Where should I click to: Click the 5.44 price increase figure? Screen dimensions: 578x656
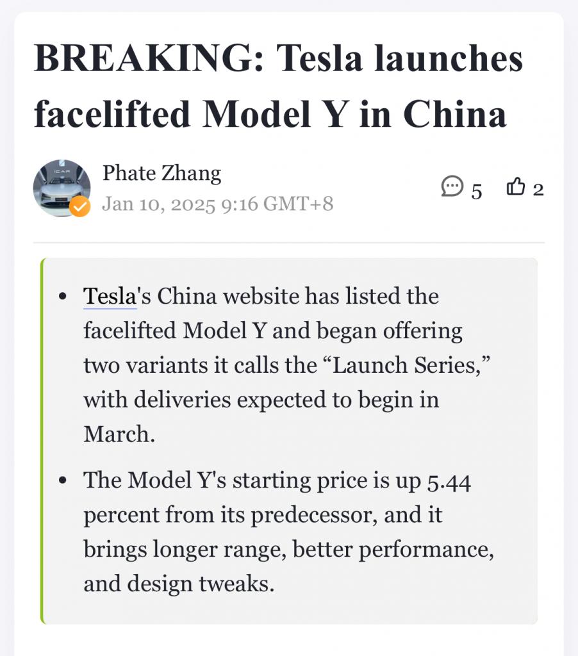tap(449, 481)
